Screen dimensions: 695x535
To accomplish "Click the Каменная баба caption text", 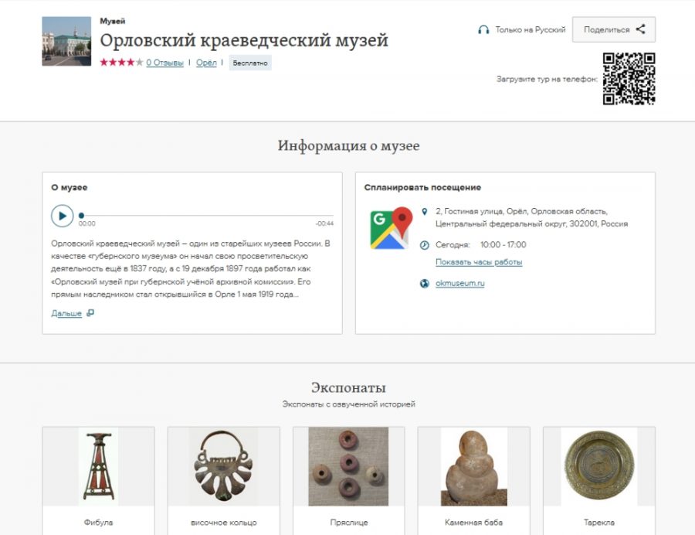I will (474, 523).
